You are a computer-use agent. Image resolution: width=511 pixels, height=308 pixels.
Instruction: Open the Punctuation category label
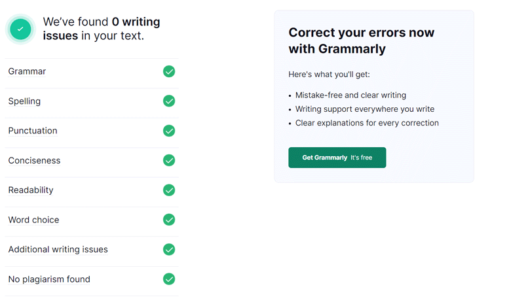pos(33,131)
